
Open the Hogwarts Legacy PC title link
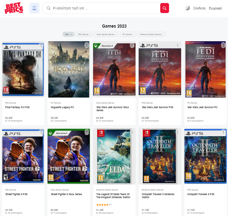click(x=62, y=107)
